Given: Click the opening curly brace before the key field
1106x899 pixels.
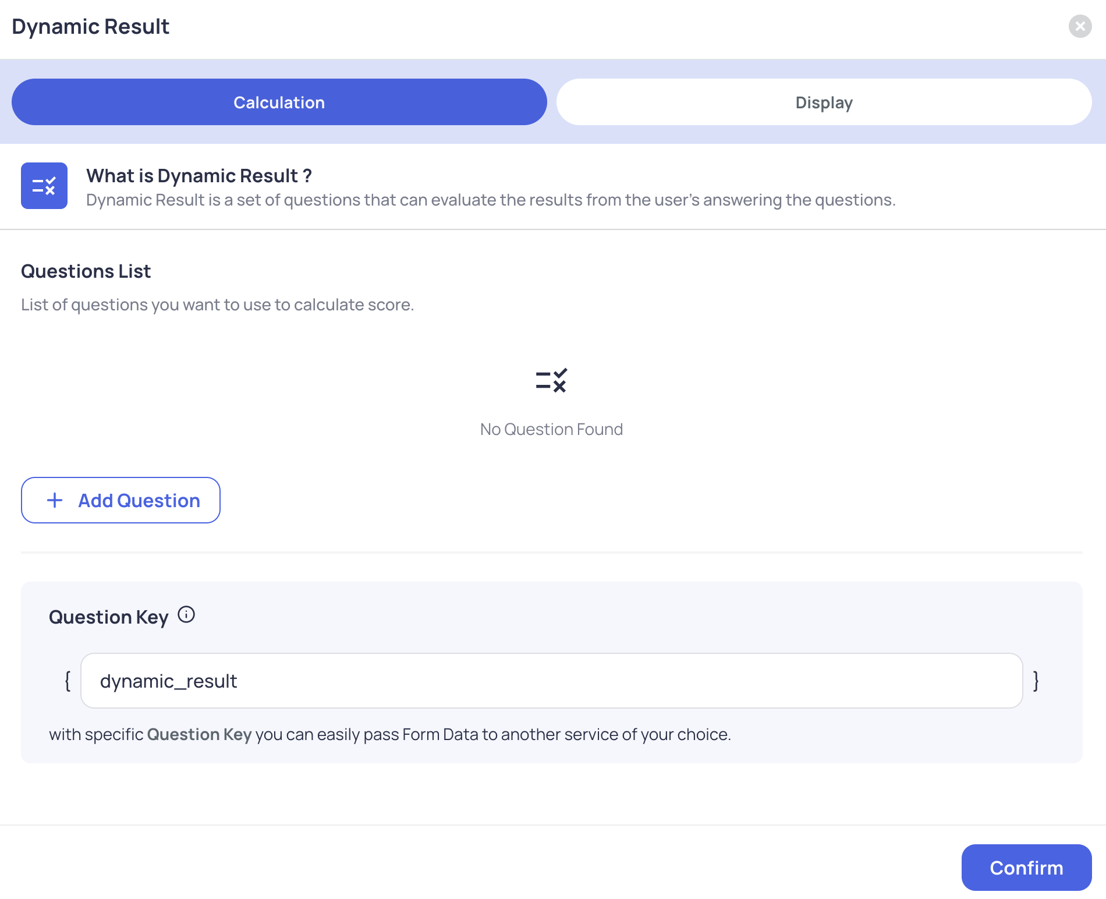Looking at the screenshot, I should click(68, 681).
